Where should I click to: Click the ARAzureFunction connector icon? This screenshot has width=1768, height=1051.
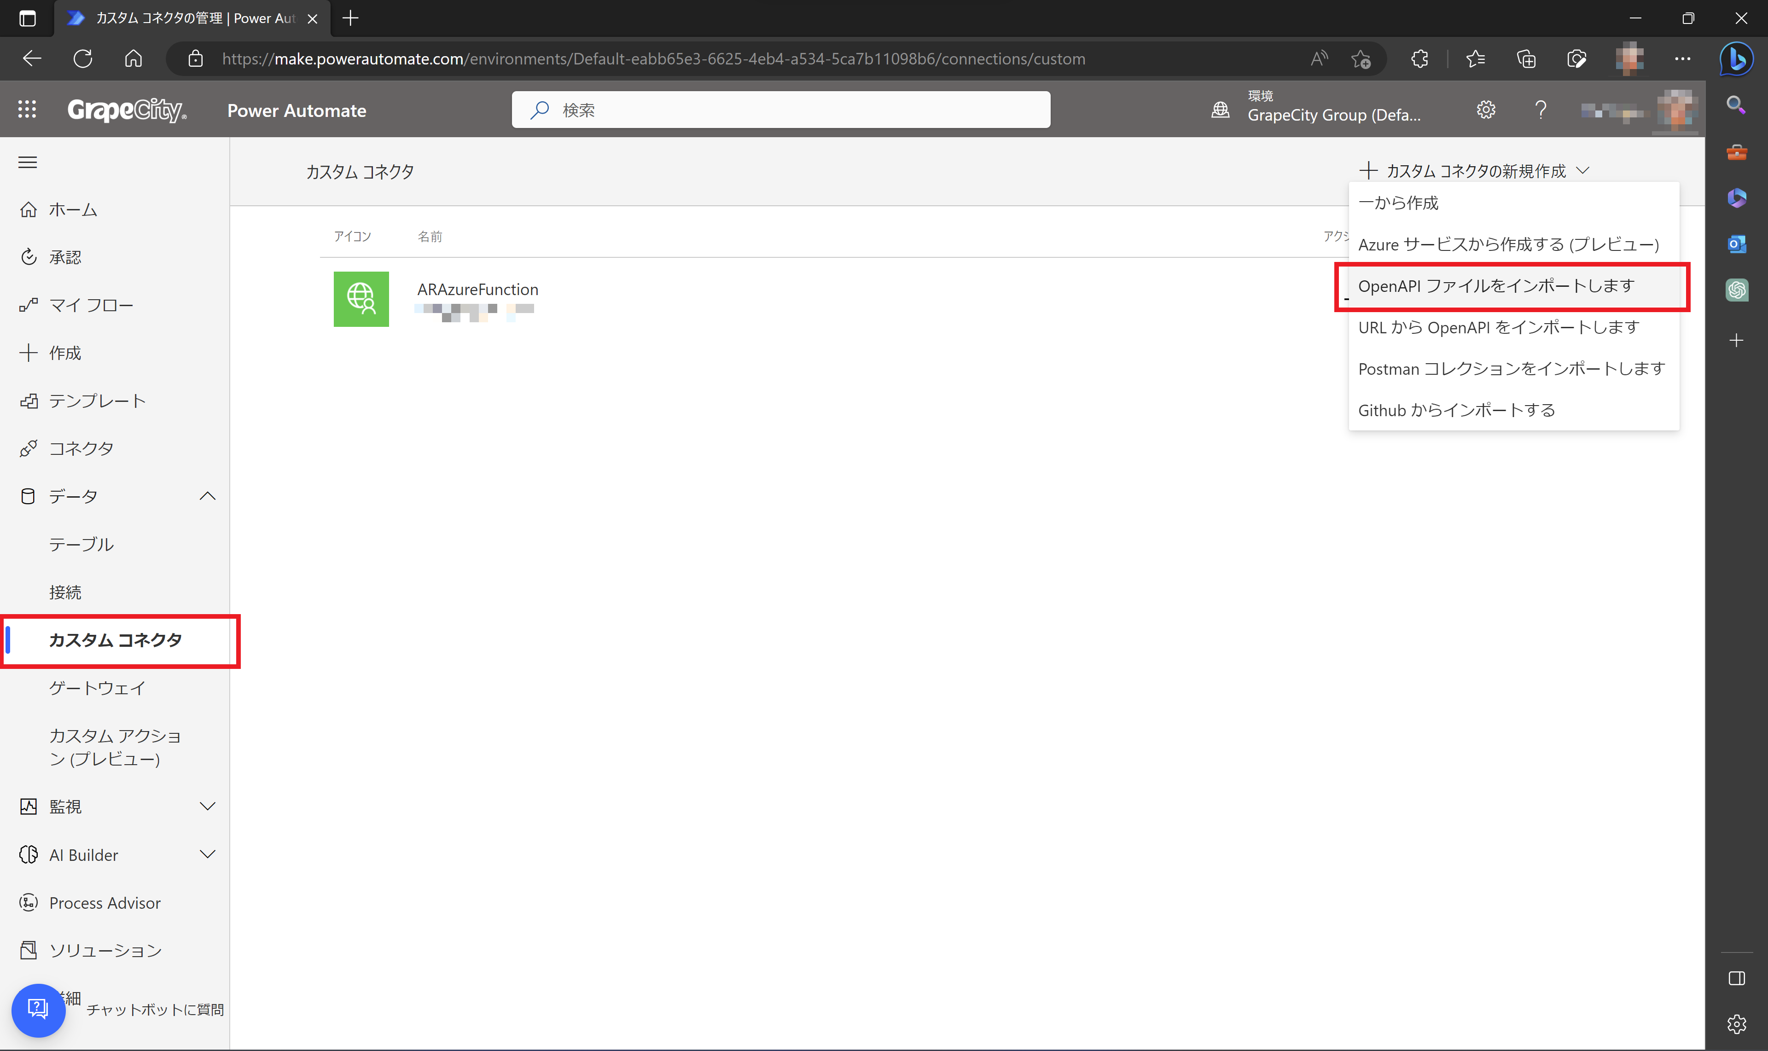tap(361, 299)
